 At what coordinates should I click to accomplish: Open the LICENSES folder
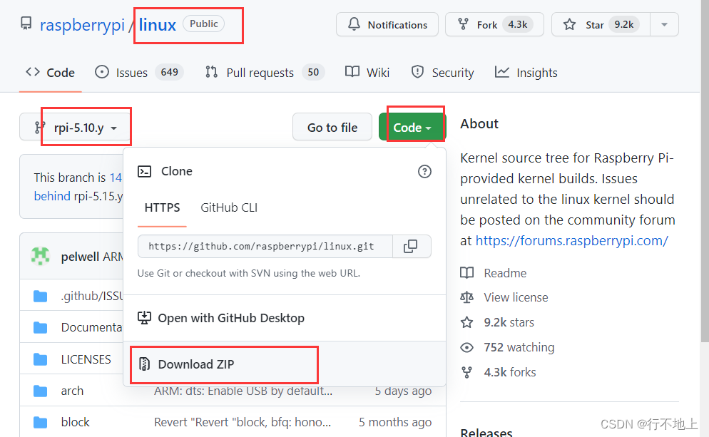(x=86, y=359)
